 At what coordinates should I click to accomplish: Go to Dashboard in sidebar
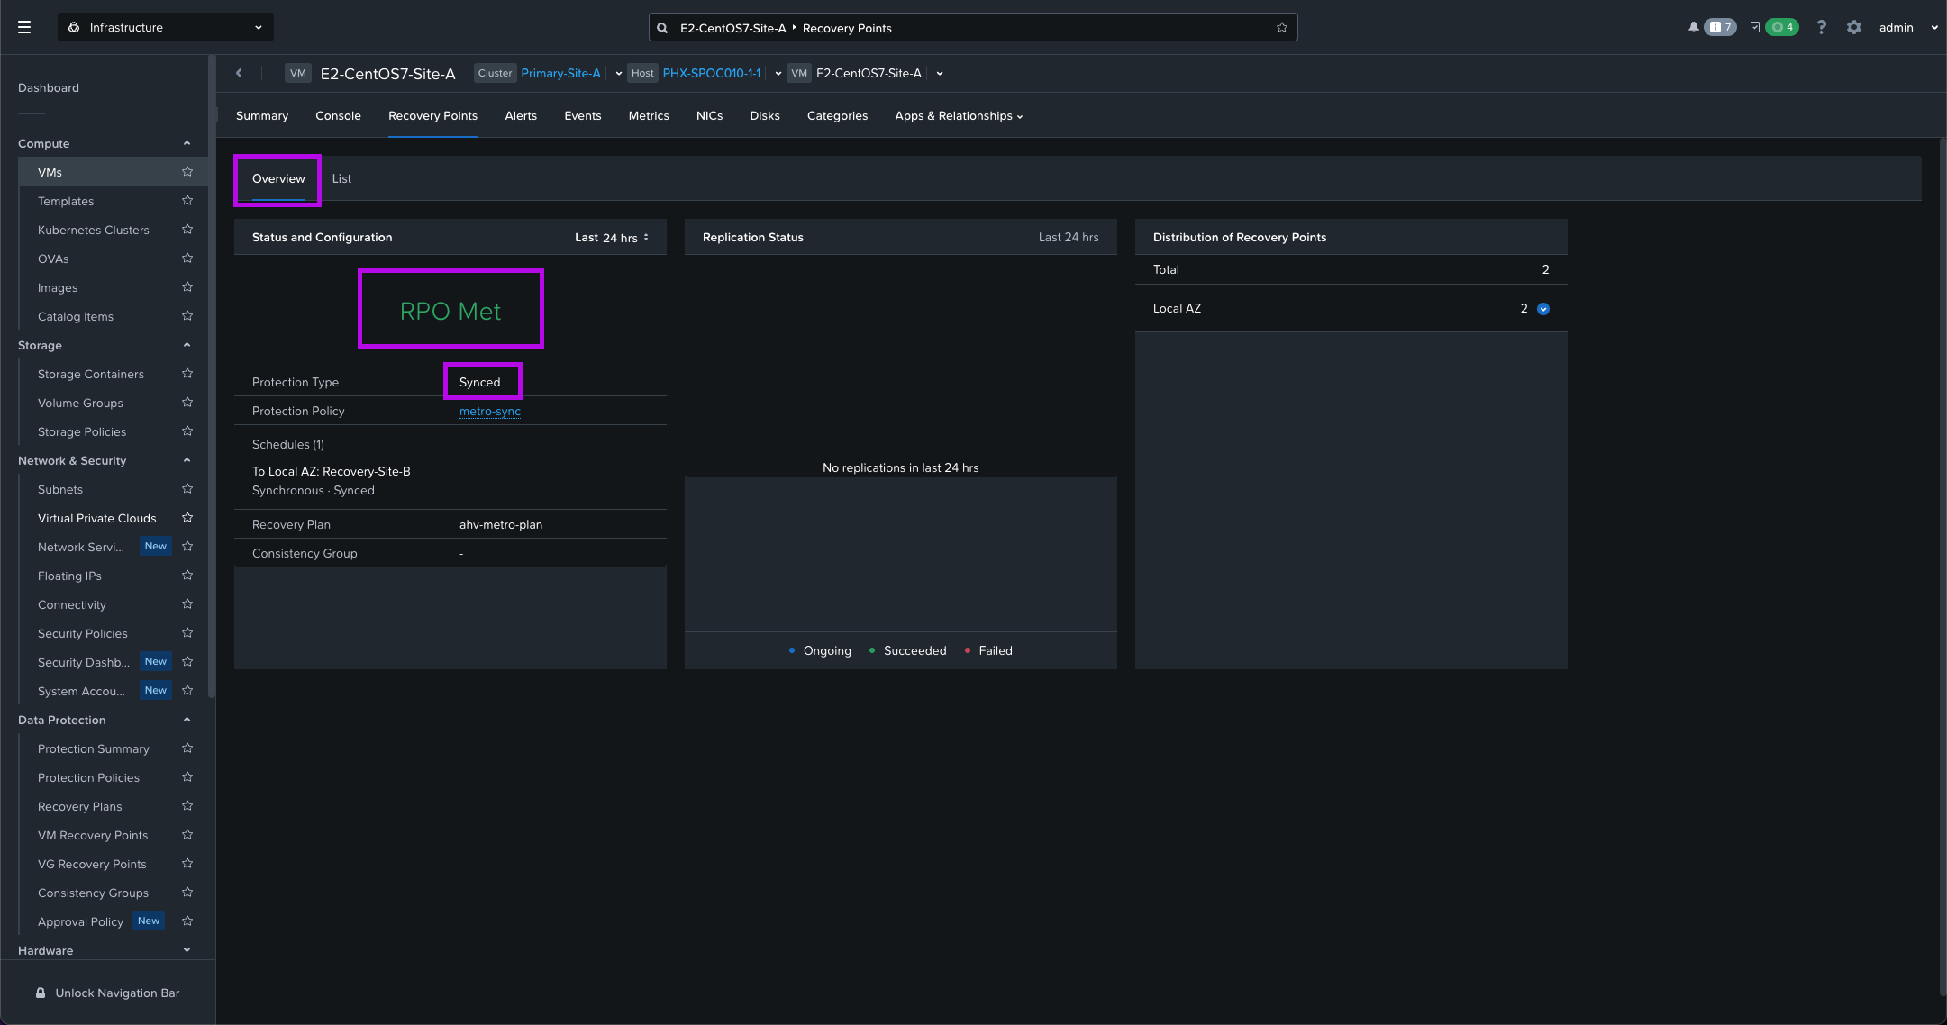49,87
